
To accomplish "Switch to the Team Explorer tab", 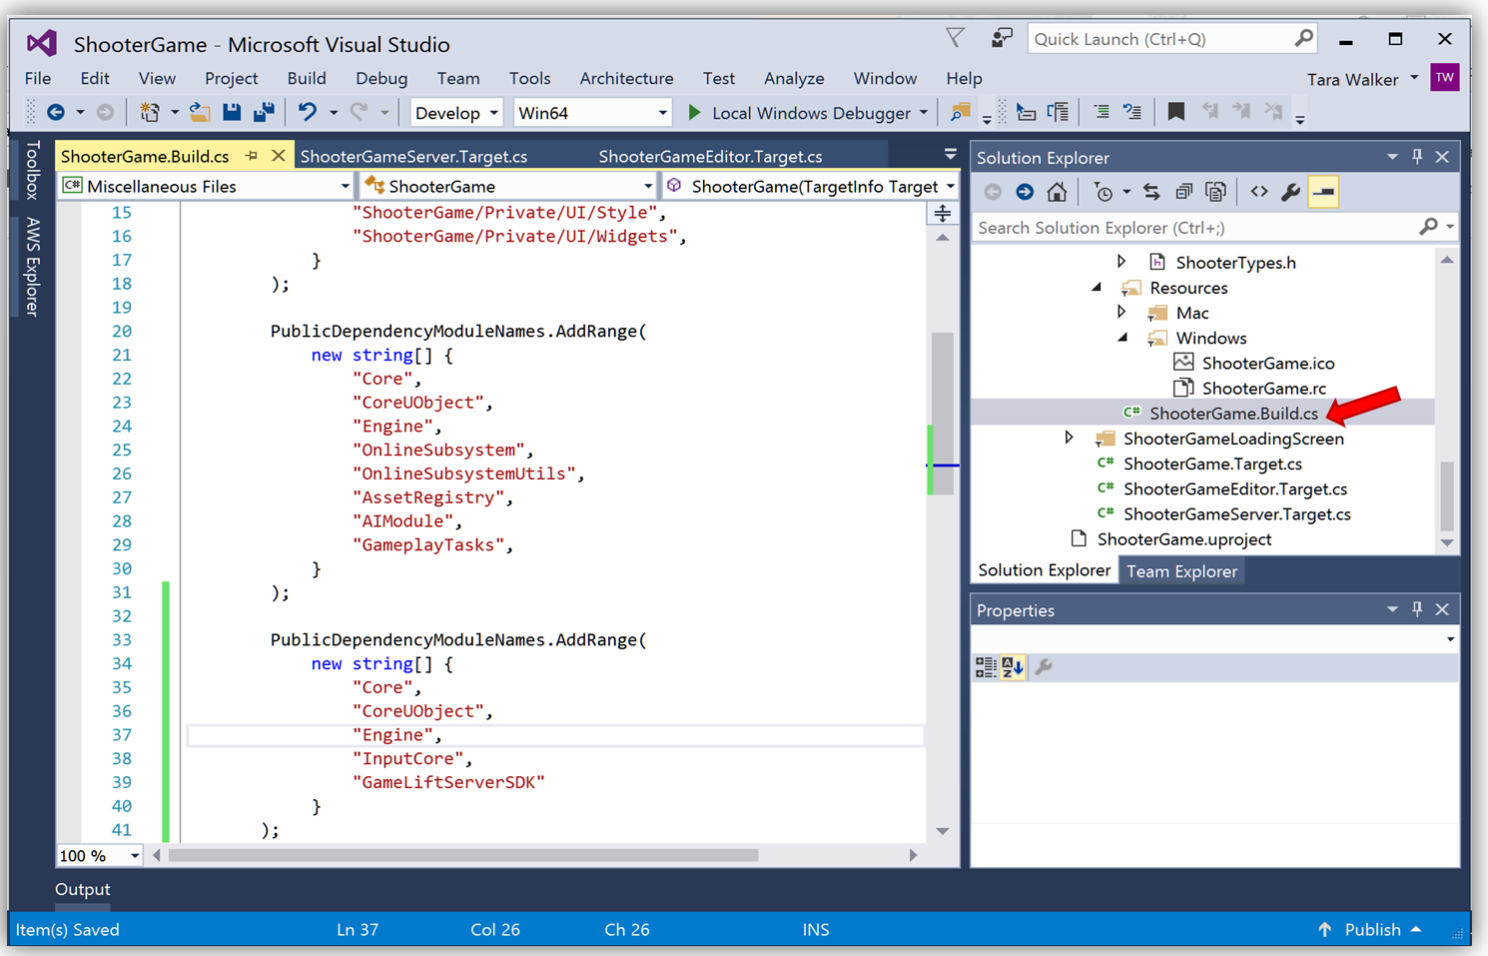I will coord(1181,571).
